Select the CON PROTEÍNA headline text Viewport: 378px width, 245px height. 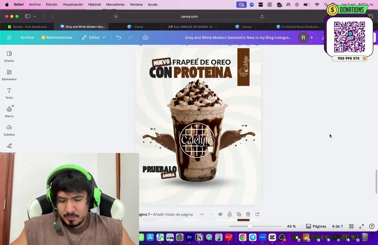[190, 72]
